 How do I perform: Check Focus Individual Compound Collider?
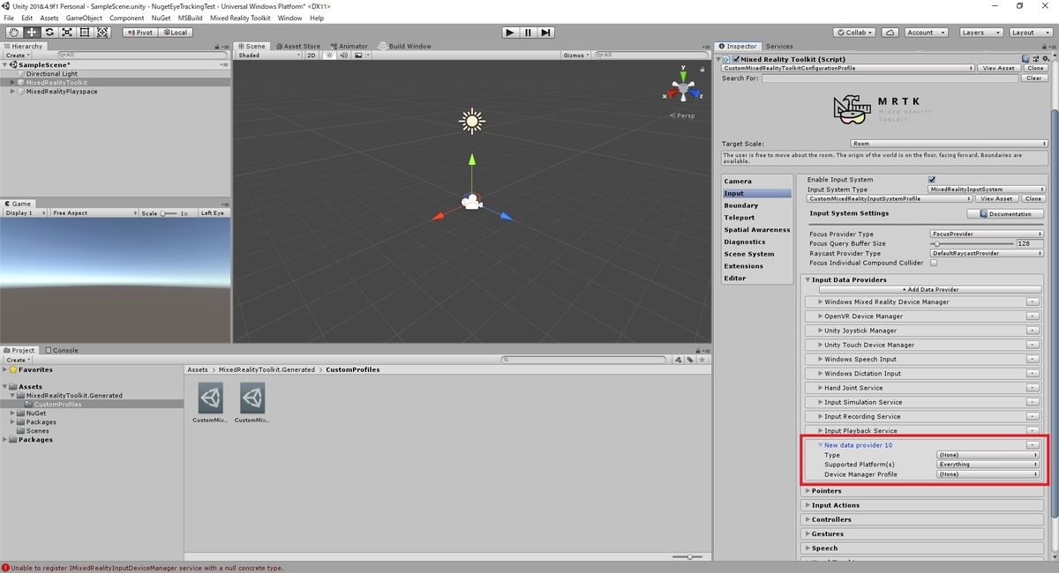(934, 263)
